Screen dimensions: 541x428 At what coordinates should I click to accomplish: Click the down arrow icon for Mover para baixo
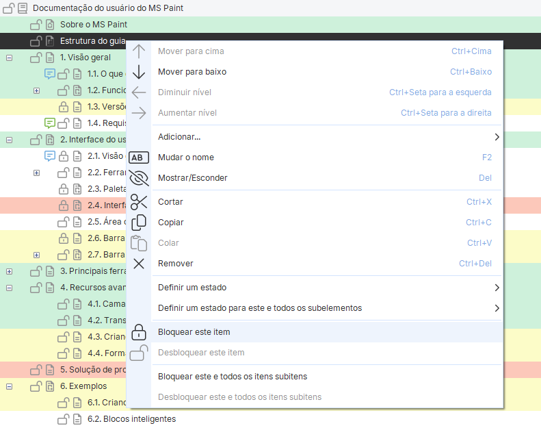(x=139, y=72)
